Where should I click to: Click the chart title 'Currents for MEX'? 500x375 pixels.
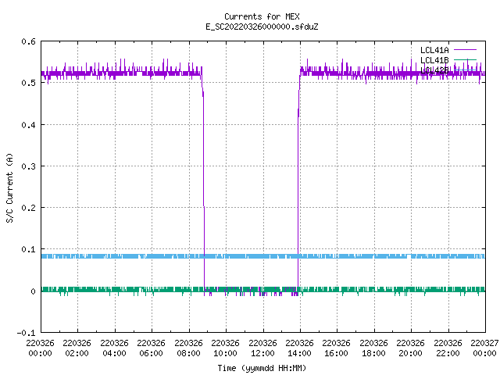click(x=262, y=16)
